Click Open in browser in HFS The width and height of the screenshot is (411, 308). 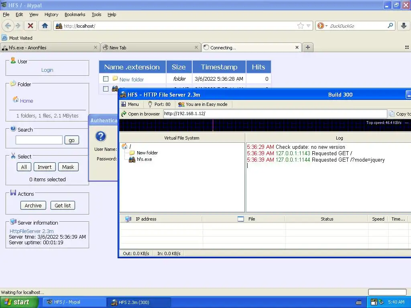140,113
